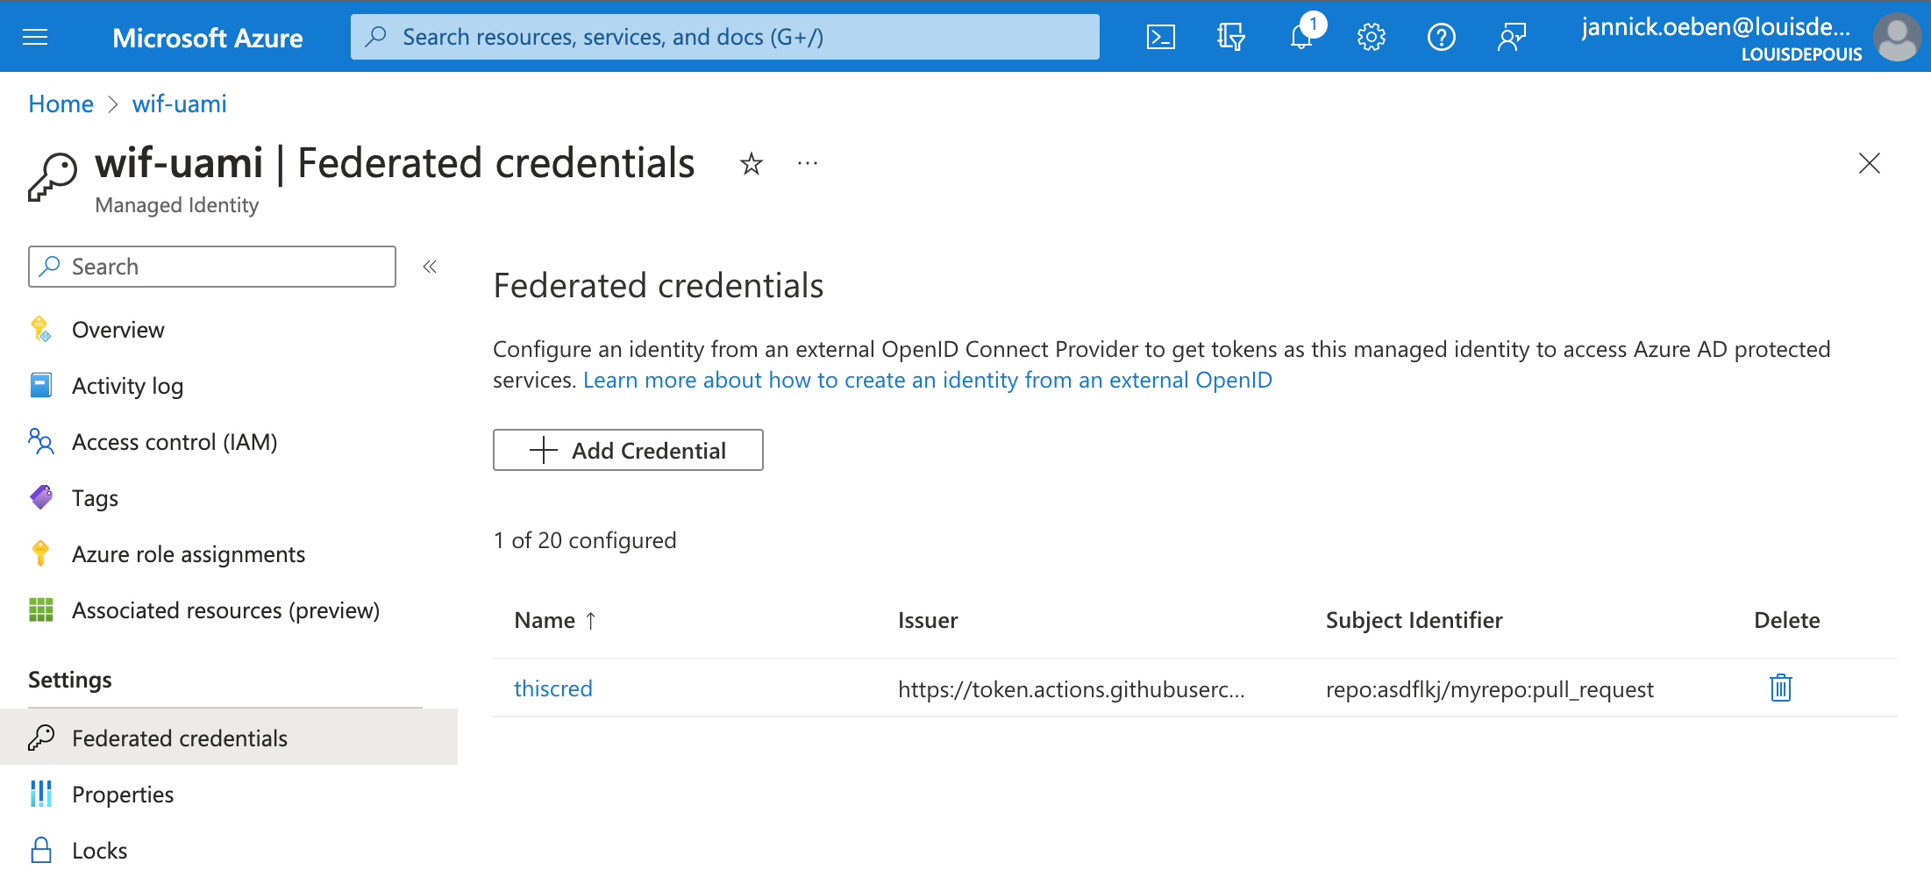Delete the thiscred federated credential
The height and width of the screenshot is (884, 1931).
pos(1780,688)
